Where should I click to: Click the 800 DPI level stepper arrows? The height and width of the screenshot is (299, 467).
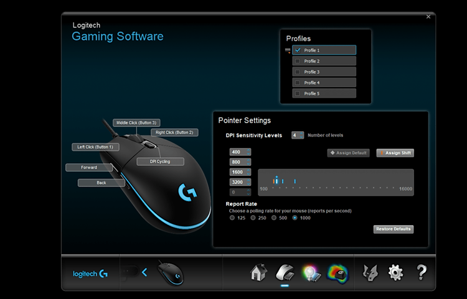coord(248,162)
